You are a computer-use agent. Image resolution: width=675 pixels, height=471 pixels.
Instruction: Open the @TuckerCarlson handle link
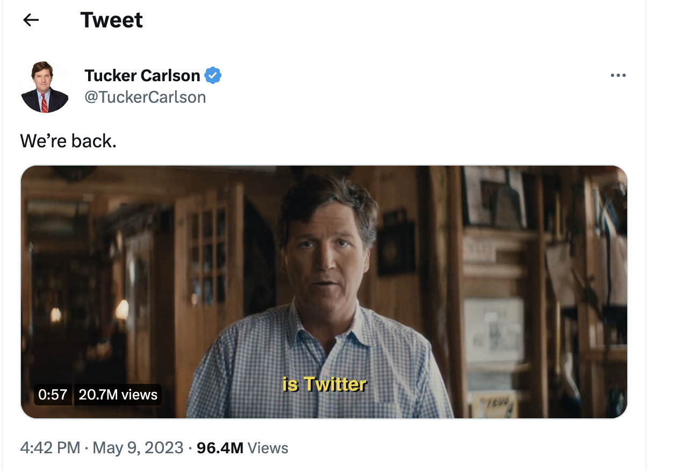point(145,97)
